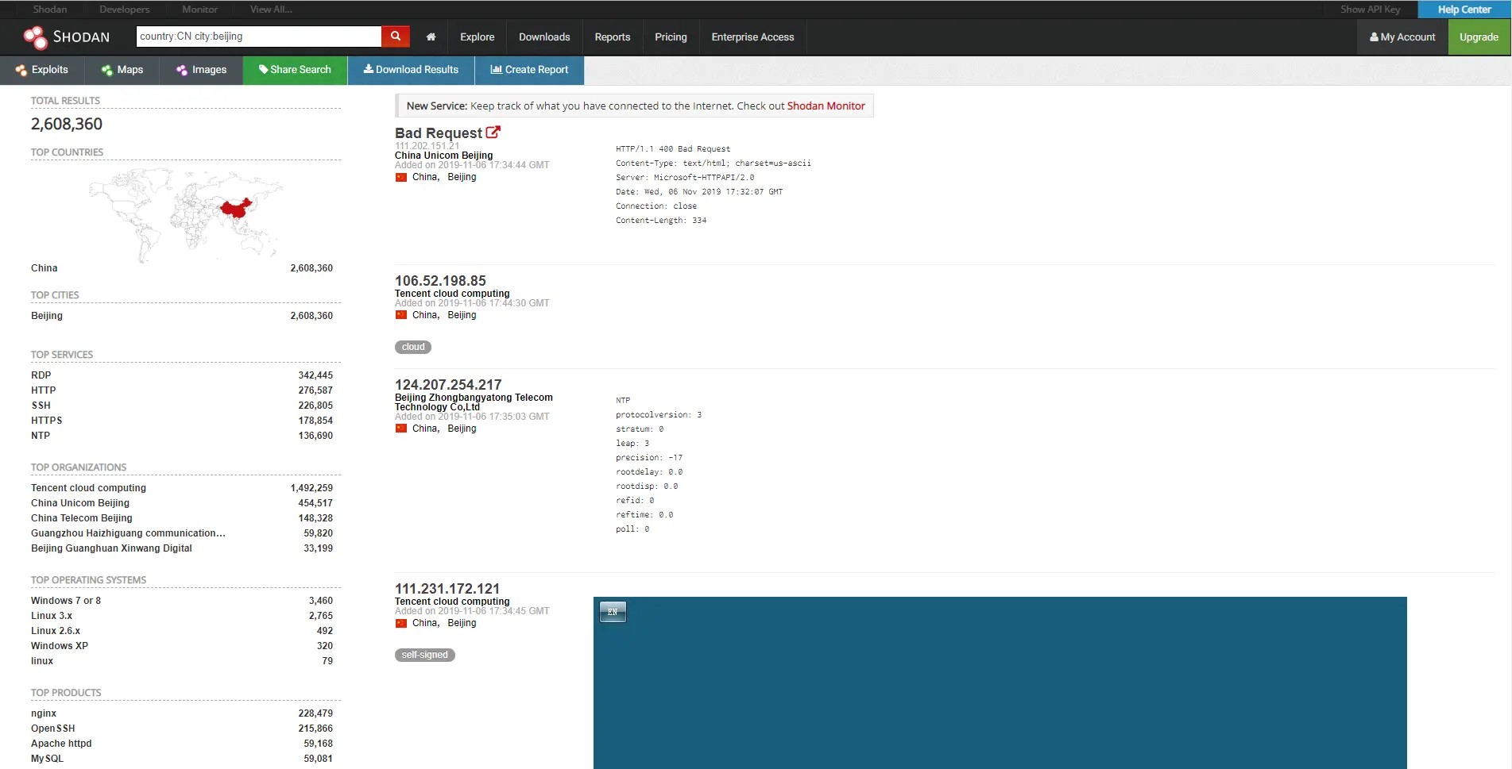
Task: Filter by Beijing in Top Cities
Action: (x=47, y=316)
